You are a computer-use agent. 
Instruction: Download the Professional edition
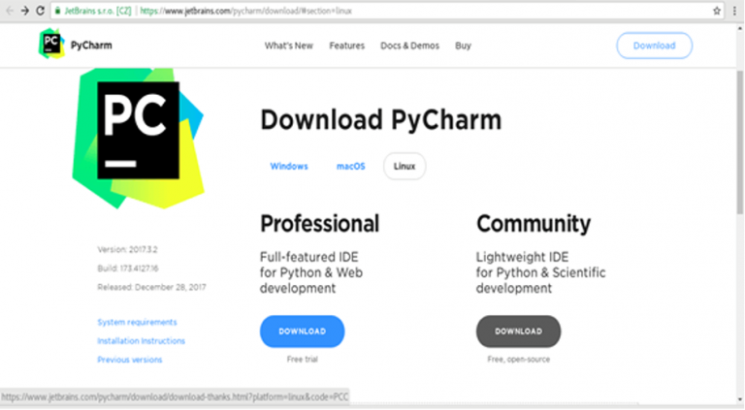coord(303,331)
